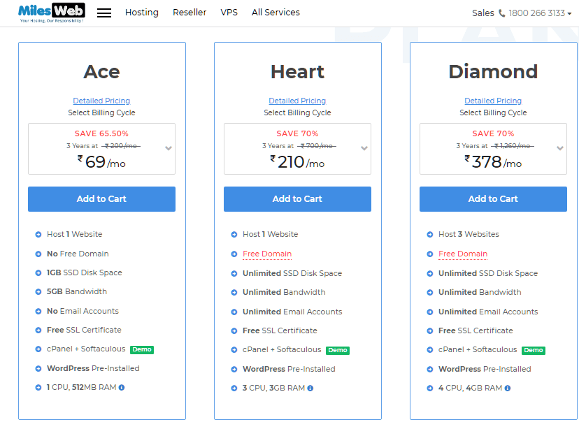Open the VPS menu
Viewport: 579px width, 422px height.
pos(229,13)
